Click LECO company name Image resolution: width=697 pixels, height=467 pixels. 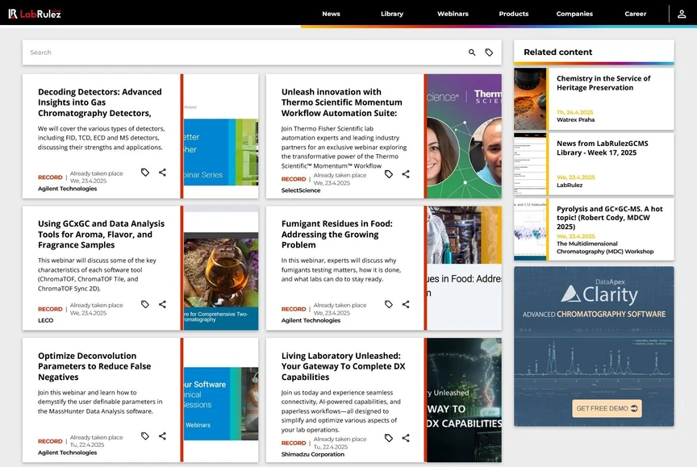click(x=45, y=320)
